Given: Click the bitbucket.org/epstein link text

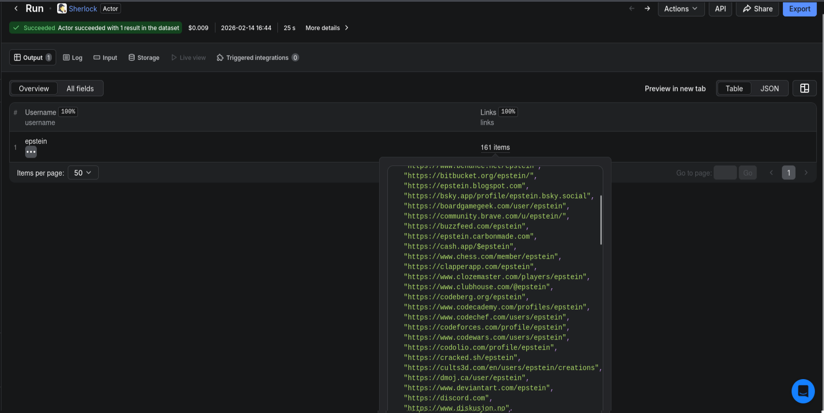Looking at the screenshot, I should [469, 176].
